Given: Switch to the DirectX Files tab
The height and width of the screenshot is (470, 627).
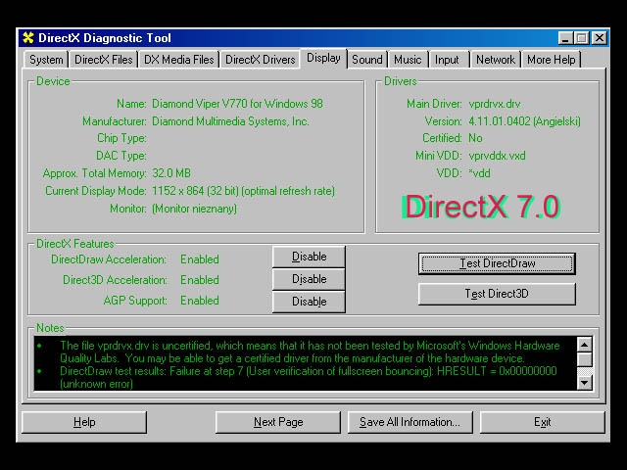Looking at the screenshot, I should tap(103, 60).
